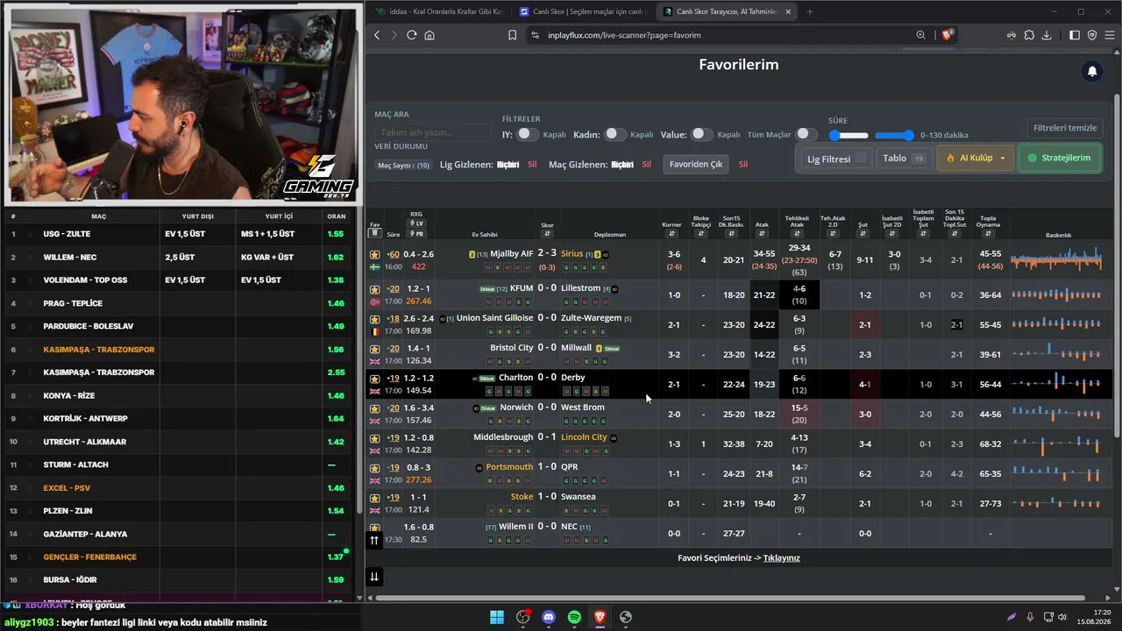
Task: Sort by Topla Oynama column arrows
Action: tap(988, 234)
